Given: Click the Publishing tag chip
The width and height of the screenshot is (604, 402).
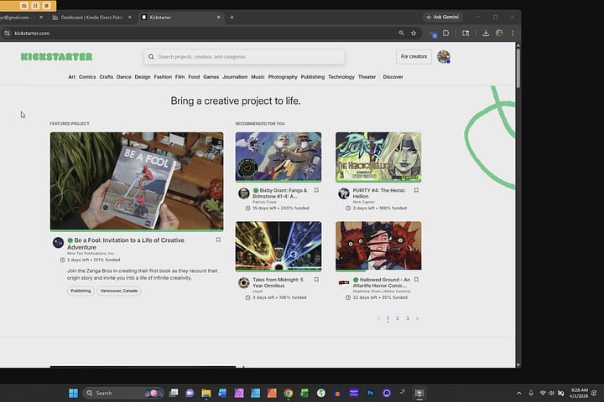Looking at the screenshot, I should [81, 291].
